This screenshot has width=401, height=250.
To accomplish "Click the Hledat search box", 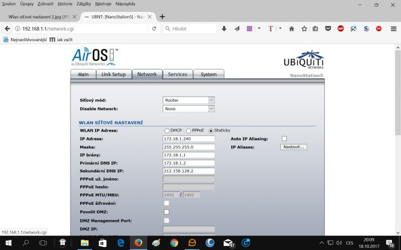I will click(190, 29).
